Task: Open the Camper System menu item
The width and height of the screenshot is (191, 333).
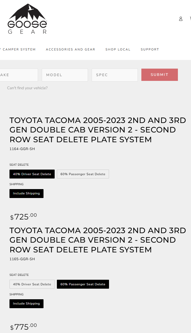Action: (18, 49)
